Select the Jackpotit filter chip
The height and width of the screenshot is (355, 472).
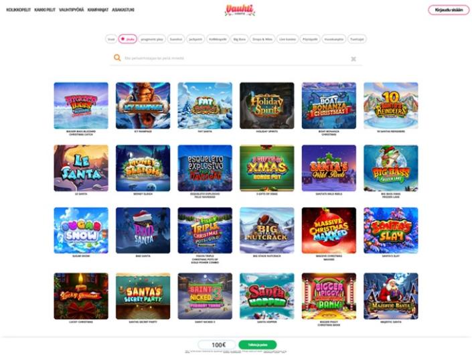[x=195, y=39]
